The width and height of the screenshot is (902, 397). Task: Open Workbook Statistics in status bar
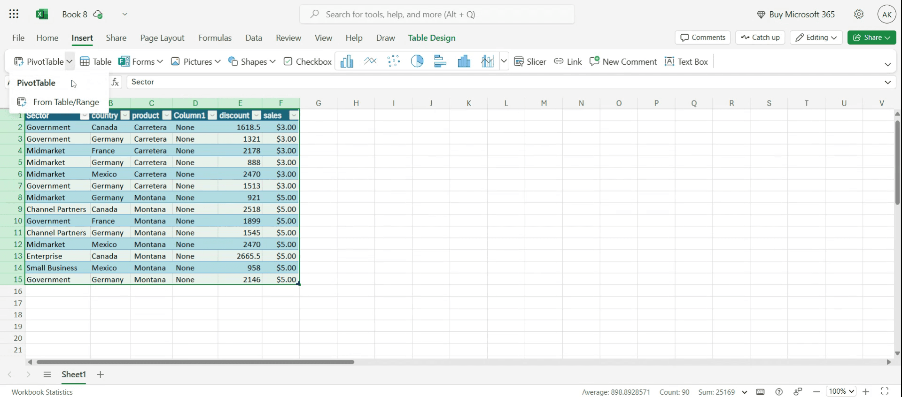(42, 392)
